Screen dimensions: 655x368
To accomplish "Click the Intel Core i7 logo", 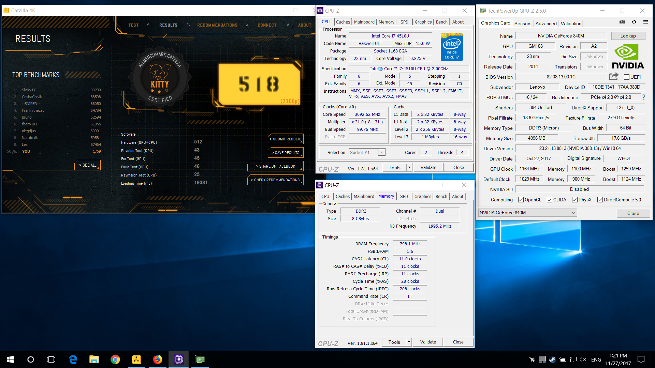I will point(452,47).
